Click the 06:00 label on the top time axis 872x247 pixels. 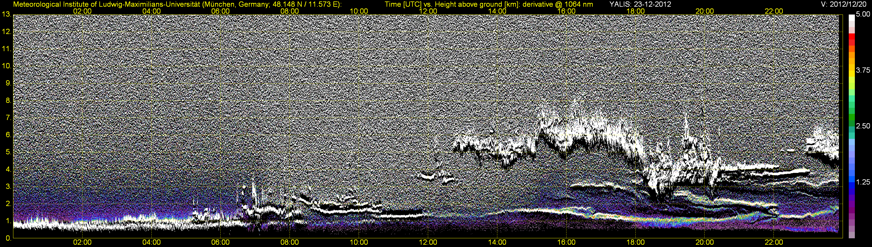coord(221,11)
